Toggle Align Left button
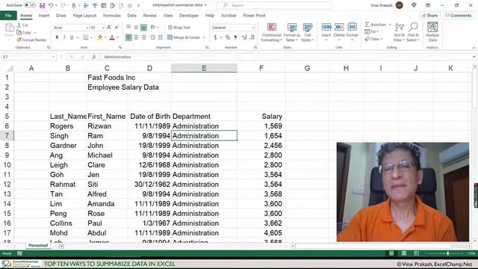 point(128,37)
